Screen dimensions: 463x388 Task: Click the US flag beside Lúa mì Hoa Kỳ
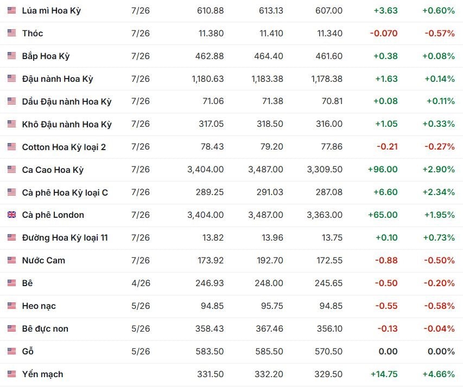click(x=11, y=10)
